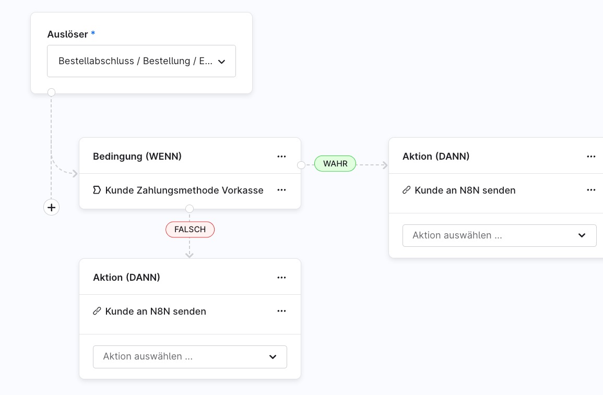Click the link icon in the FALSCH-branch action
This screenshot has height=395, width=603.
tap(97, 312)
